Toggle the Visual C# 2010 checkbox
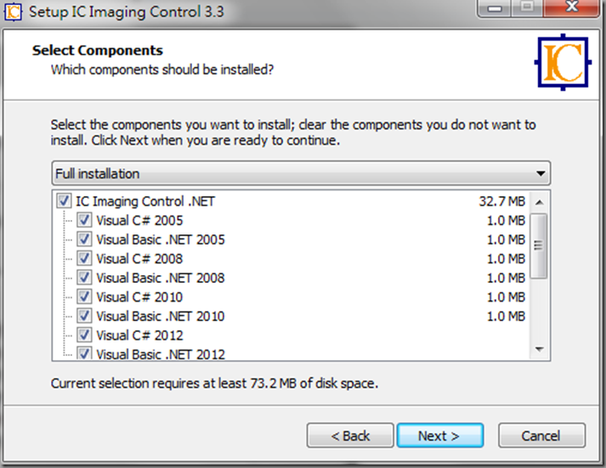 [84, 297]
